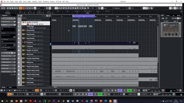Select the GM Drums track

pos(30,62)
